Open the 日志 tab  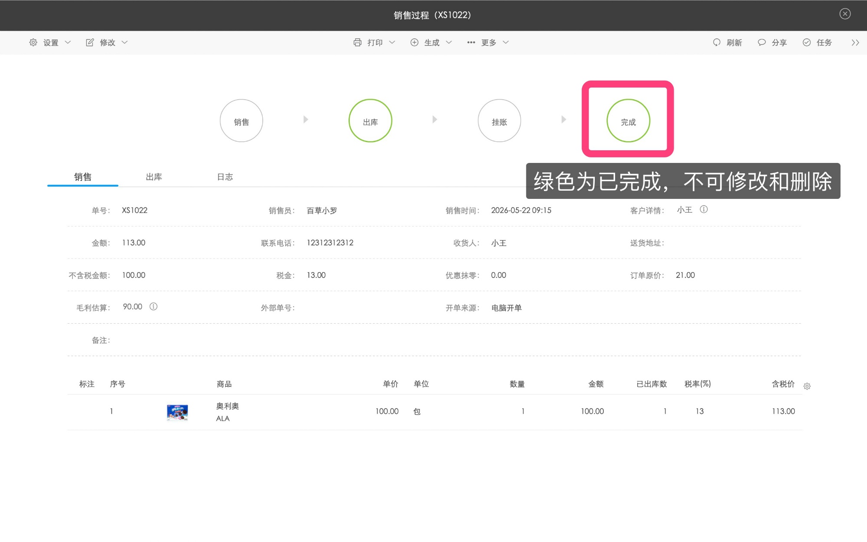225,177
